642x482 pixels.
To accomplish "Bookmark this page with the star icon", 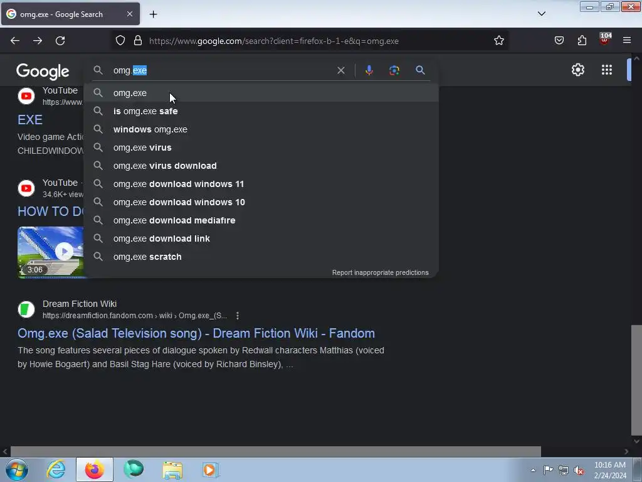I will 498,41.
